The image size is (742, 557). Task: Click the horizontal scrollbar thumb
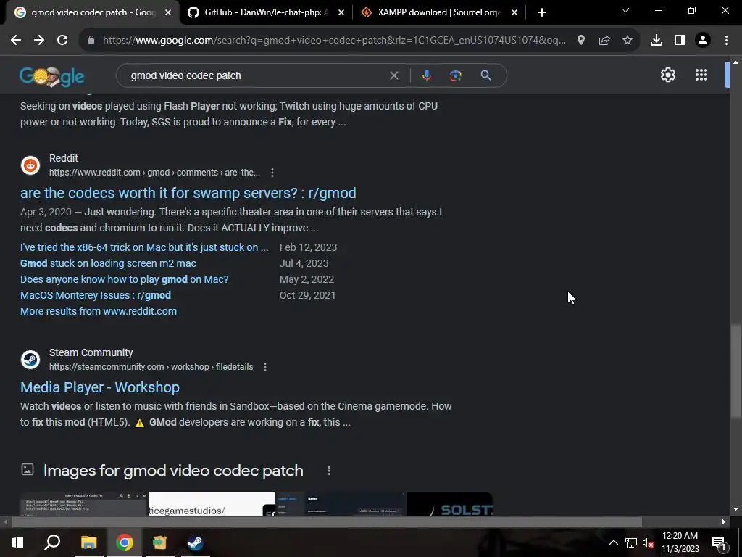point(327,522)
